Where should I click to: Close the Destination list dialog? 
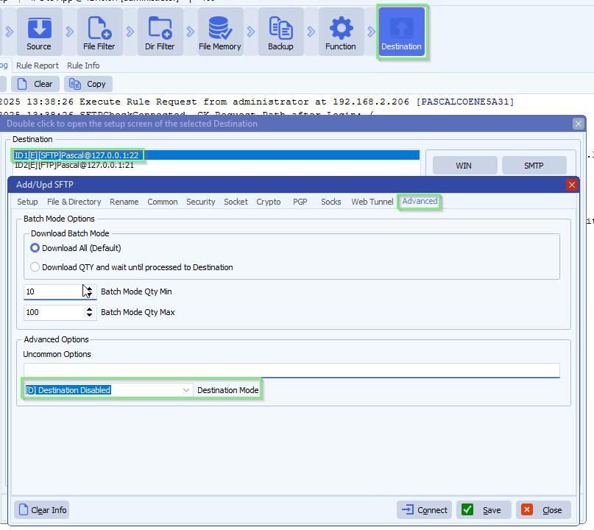coord(578,124)
